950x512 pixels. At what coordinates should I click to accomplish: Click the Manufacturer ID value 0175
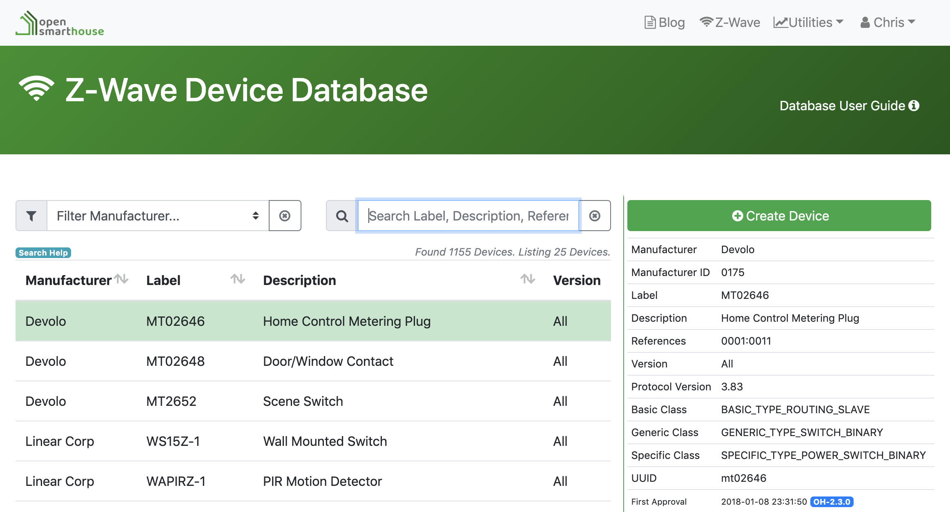tap(733, 272)
